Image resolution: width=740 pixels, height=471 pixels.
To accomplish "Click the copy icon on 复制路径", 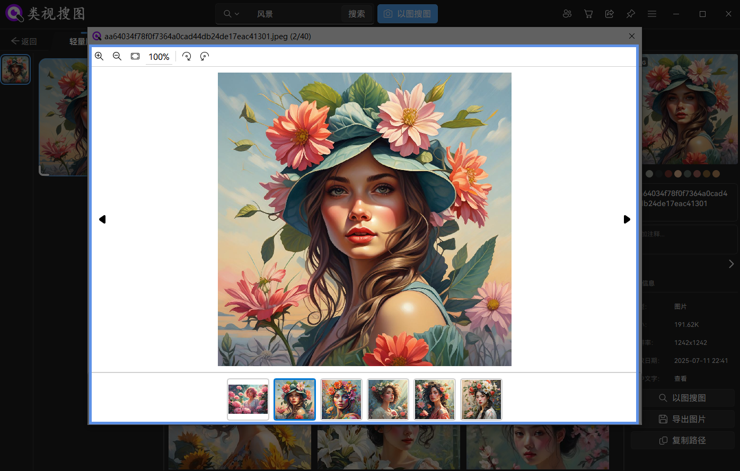I will (x=663, y=440).
